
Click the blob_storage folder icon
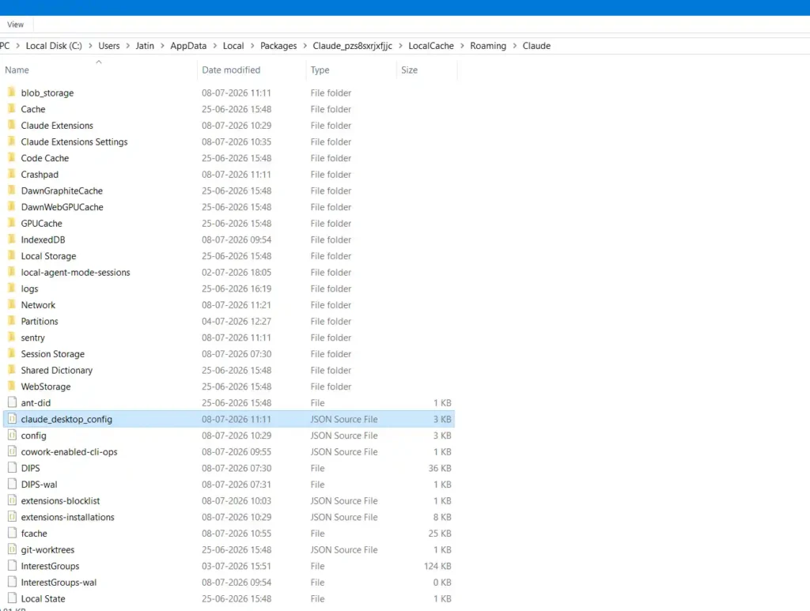click(x=12, y=92)
